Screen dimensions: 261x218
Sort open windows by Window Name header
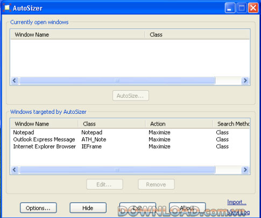pos(77,34)
